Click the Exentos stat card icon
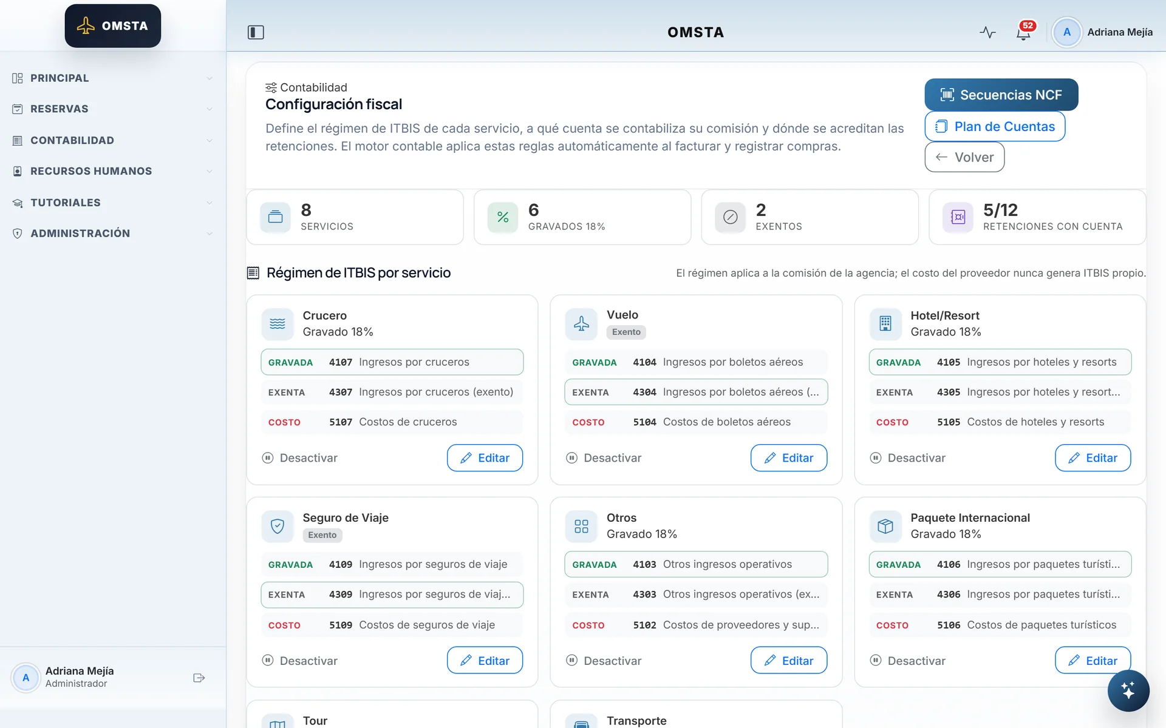The width and height of the screenshot is (1166, 728). point(731,217)
